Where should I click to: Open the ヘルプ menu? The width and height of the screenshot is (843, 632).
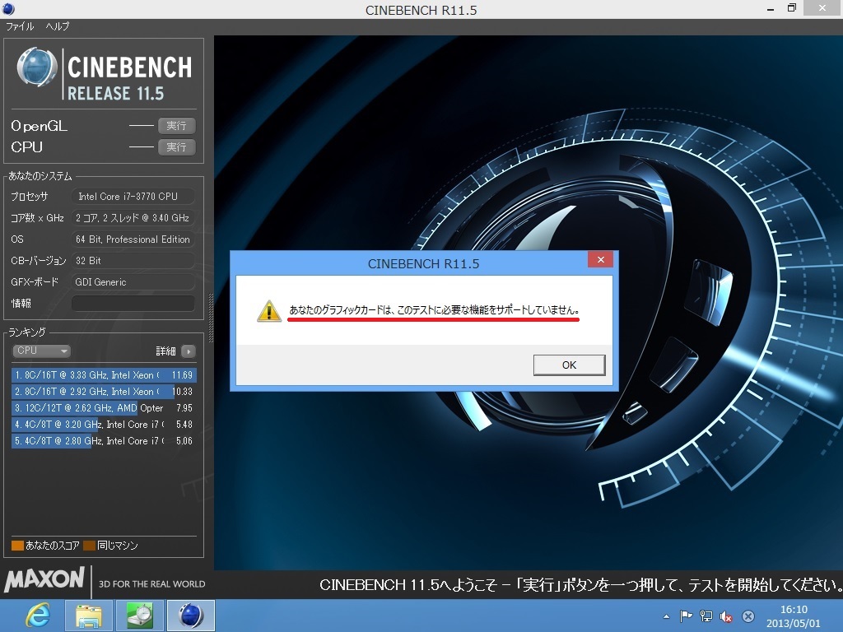pyautogui.click(x=57, y=26)
